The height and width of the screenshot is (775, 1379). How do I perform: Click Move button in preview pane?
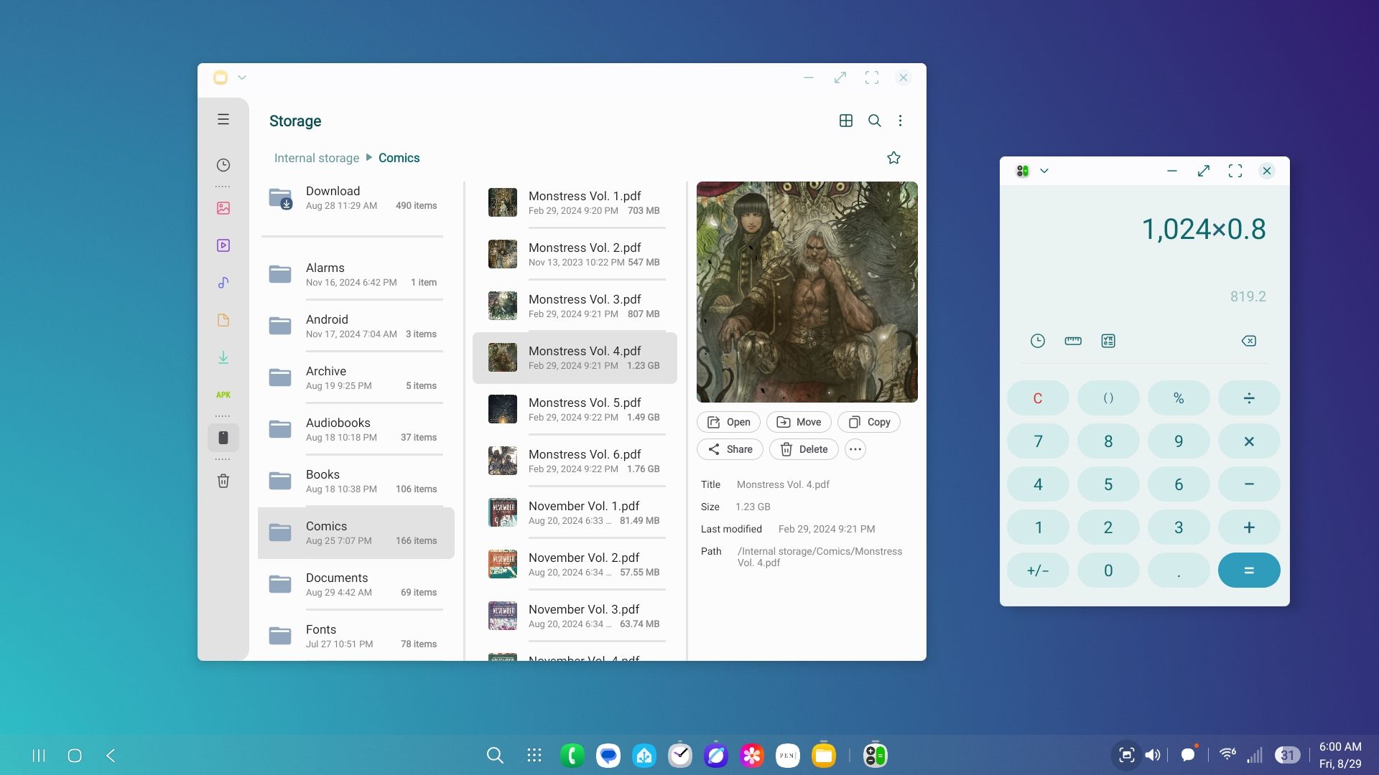799,422
